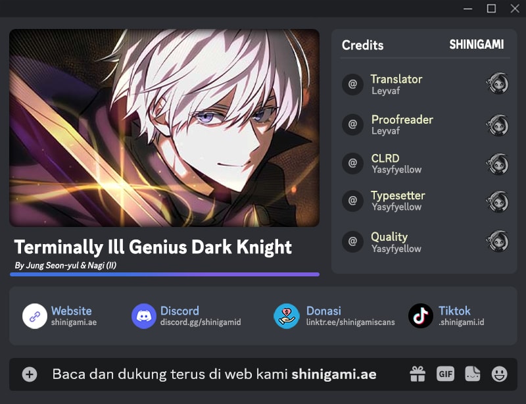Open the emoji picker smiley
The height and width of the screenshot is (404, 526).
tap(500, 374)
